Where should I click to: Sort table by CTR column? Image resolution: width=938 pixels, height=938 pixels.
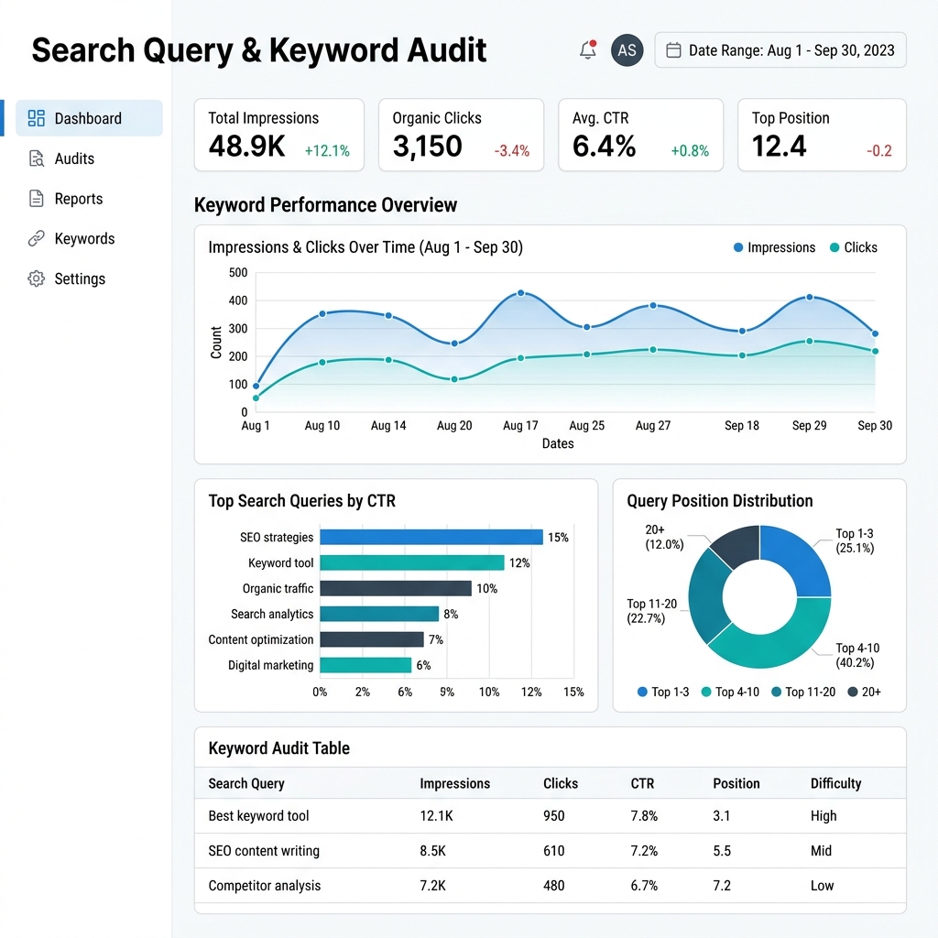coord(642,784)
